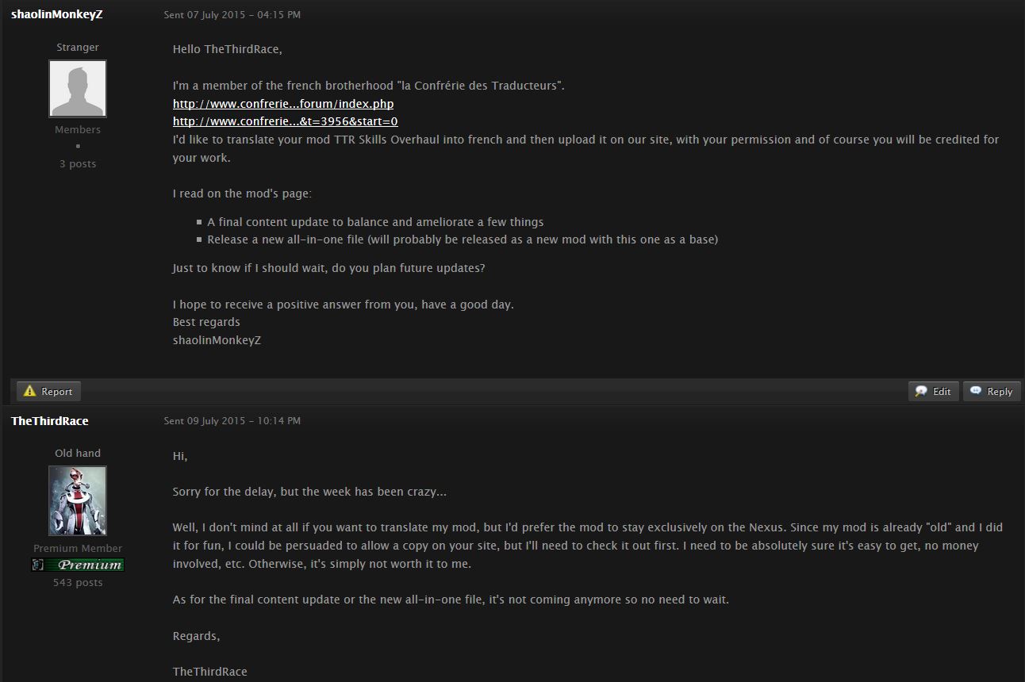1025x682 pixels.
Task: Click the Reply speech bubble icon
Action: pos(976,391)
